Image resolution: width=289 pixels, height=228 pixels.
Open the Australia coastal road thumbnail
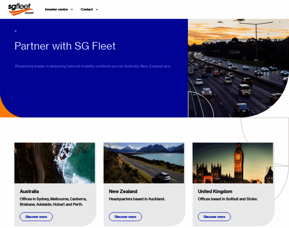(55, 163)
